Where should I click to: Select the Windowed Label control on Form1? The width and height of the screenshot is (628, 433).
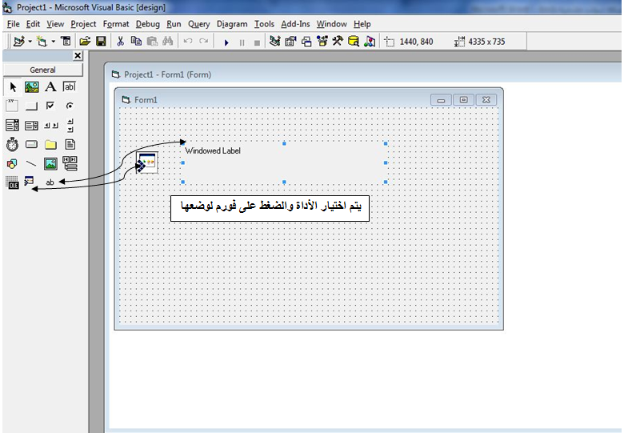284,162
